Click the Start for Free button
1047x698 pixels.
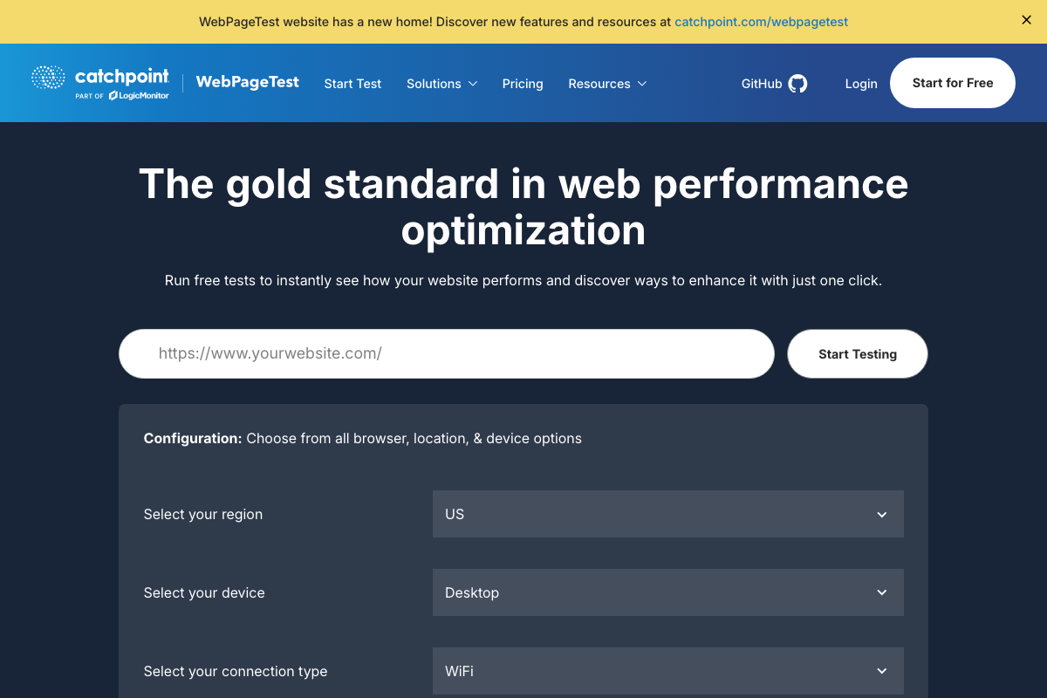[x=953, y=83]
